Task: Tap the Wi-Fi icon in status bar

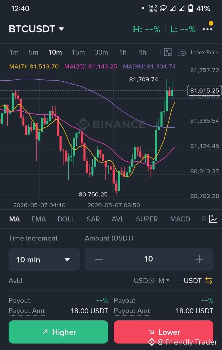Action: pyautogui.click(x=163, y=9)
